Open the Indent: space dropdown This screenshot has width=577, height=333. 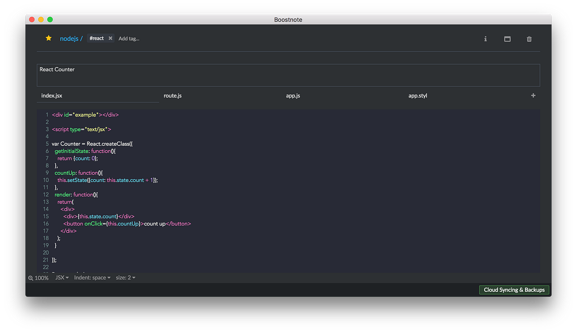point(92,278)
